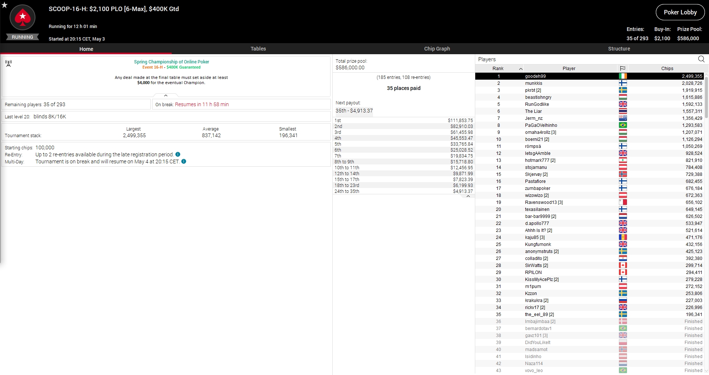Select player d.apollo777
This screenshot has width=709, height=375.
click(590, 223)
